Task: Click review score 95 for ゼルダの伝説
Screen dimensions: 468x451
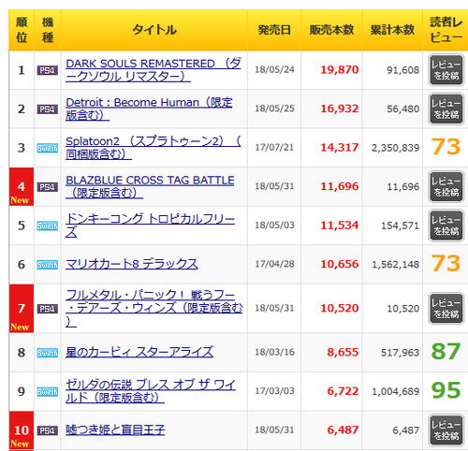Action: pos(446,390)
